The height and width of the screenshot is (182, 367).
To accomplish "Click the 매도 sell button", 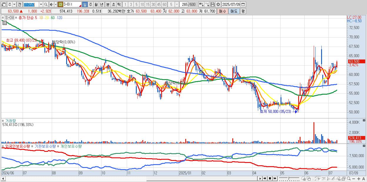I will click(234, 11).
